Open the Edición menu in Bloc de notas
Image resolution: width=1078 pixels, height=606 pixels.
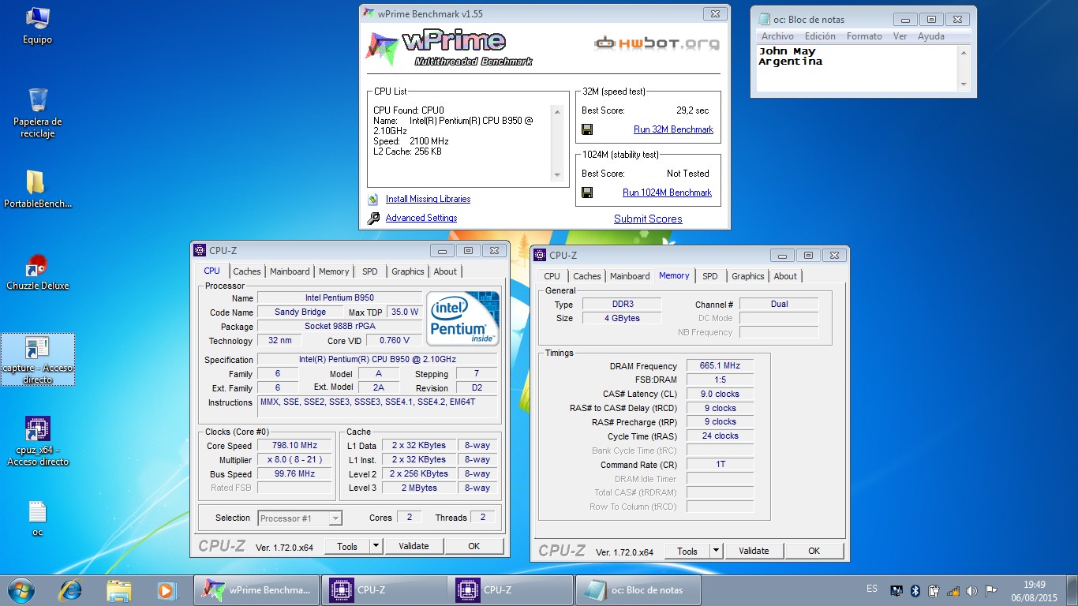pyautogui.click(x=820, y=36)
